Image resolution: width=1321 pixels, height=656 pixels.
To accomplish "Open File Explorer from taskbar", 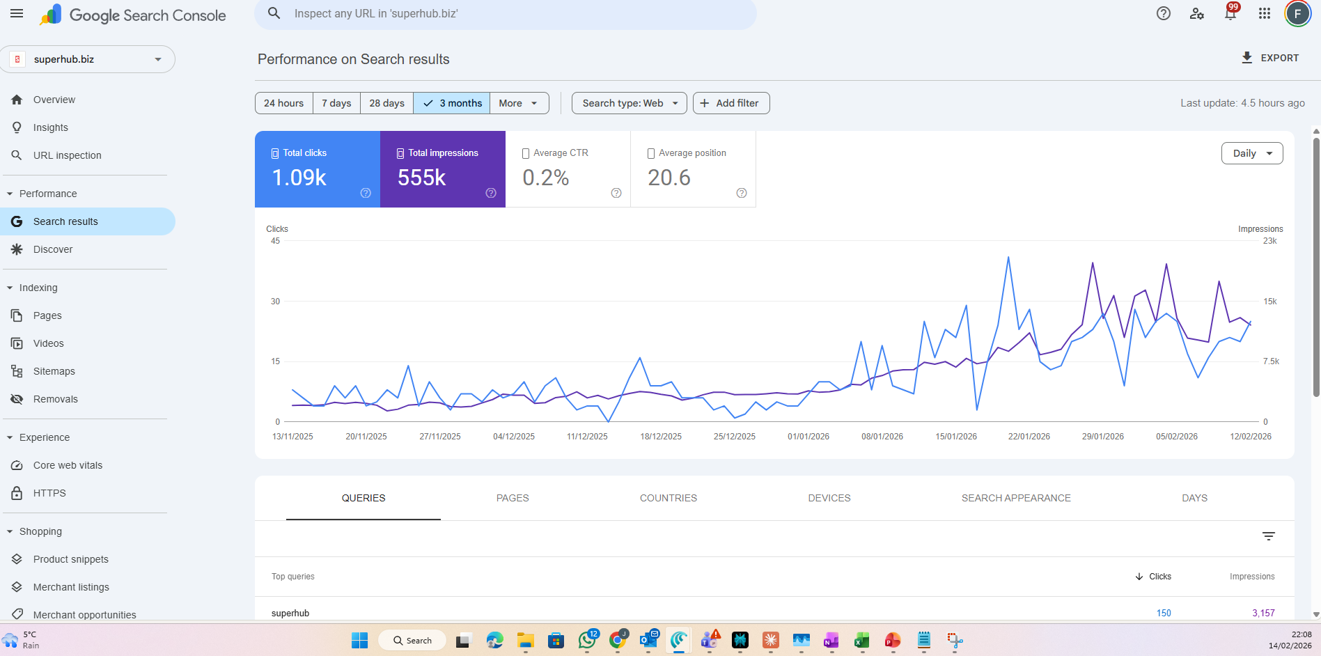I will [525, 640].
